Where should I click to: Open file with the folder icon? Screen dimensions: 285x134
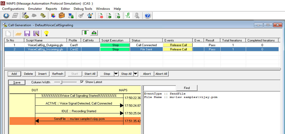point(18,33)
